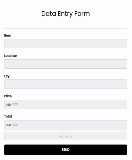The image size is (132, 160).
Task: Click the USD prefix in Price field
Action: 8,105
